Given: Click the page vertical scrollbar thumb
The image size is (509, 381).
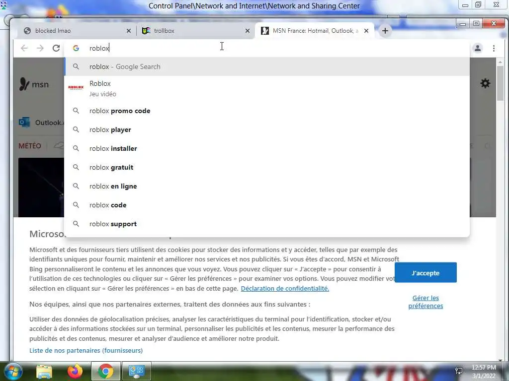Looking at the screenshot, I should tap(500, 83).
